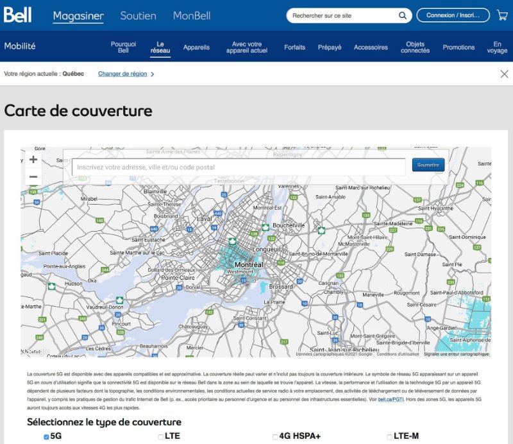Zoom out on the coverage map

pos(33,177)
